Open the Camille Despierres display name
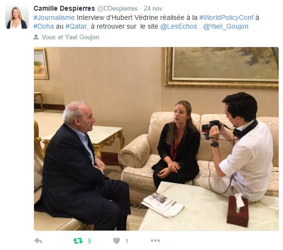This screenshot has width=283, height=250. (64, 8)
